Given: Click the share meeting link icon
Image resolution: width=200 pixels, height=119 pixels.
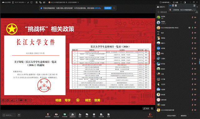Looking at the screenshot, I should pyautogui.click(x=31, y=2).
